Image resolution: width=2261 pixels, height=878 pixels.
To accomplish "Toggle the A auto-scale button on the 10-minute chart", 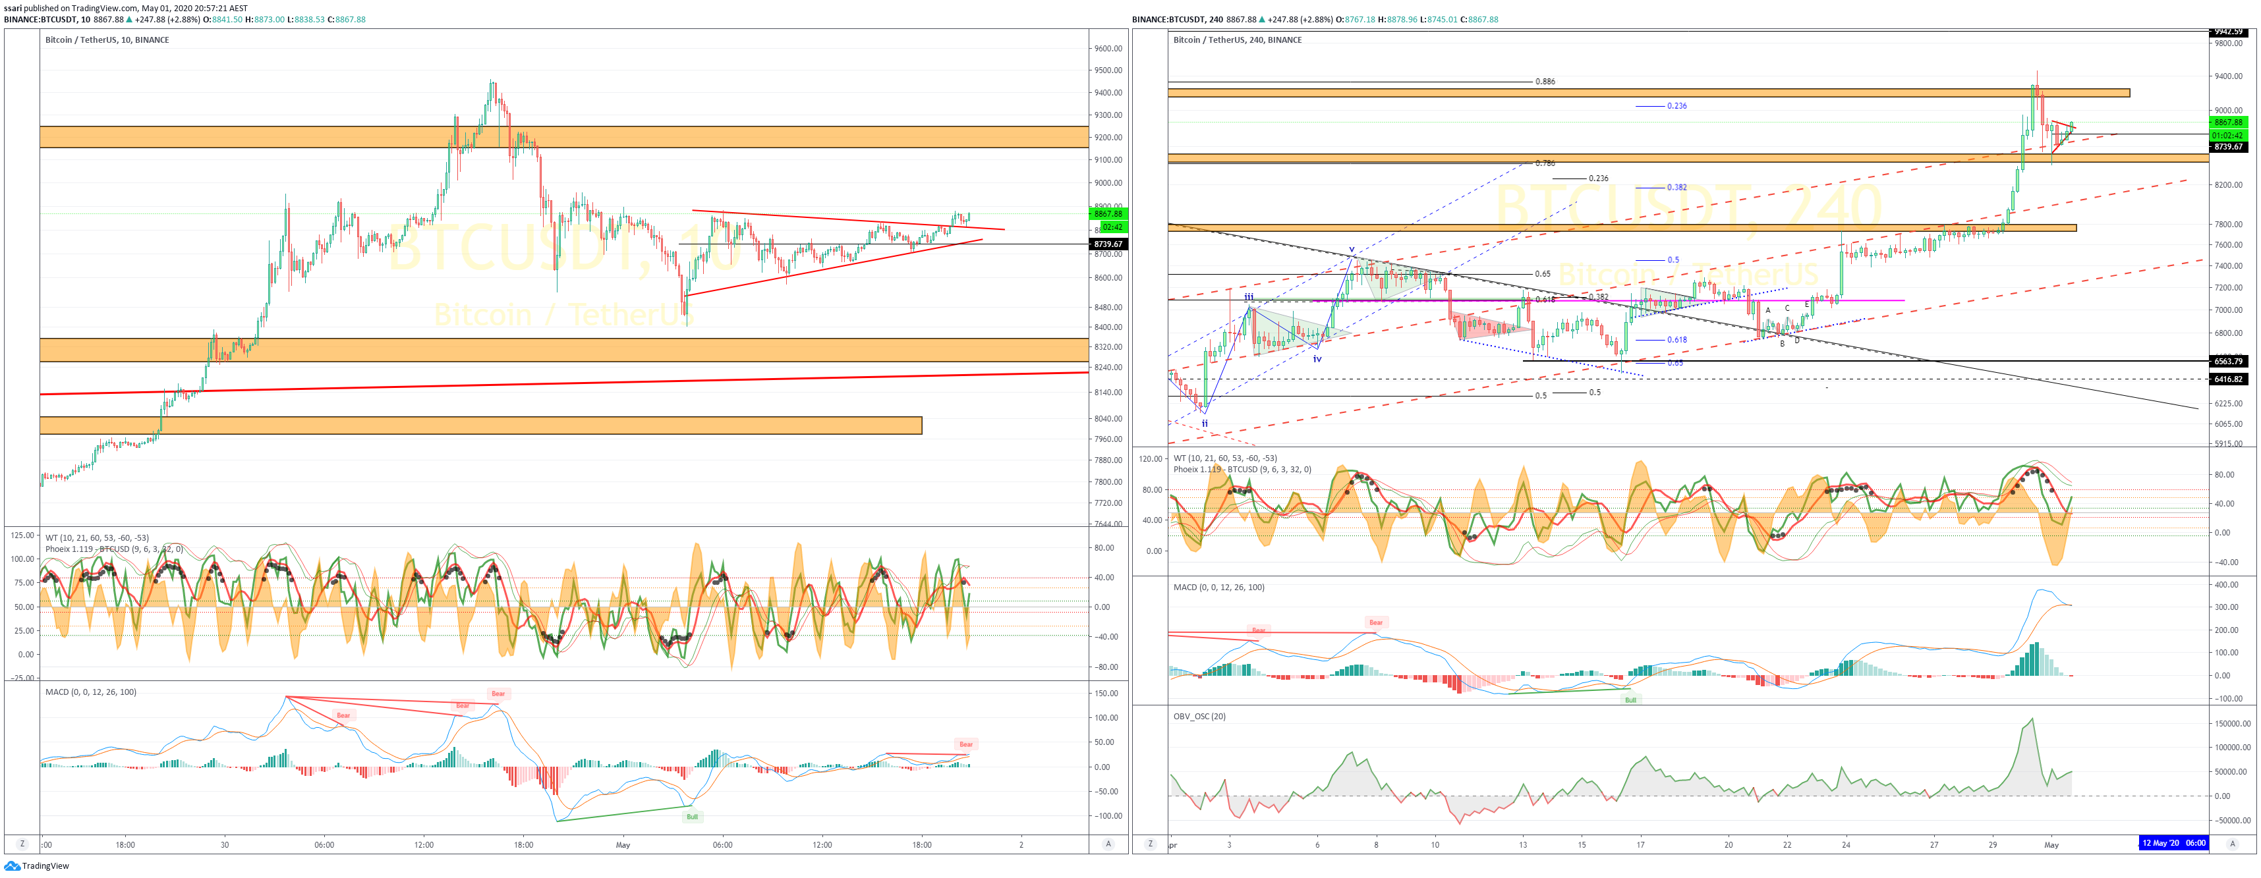I will [x=1108, y=844].
